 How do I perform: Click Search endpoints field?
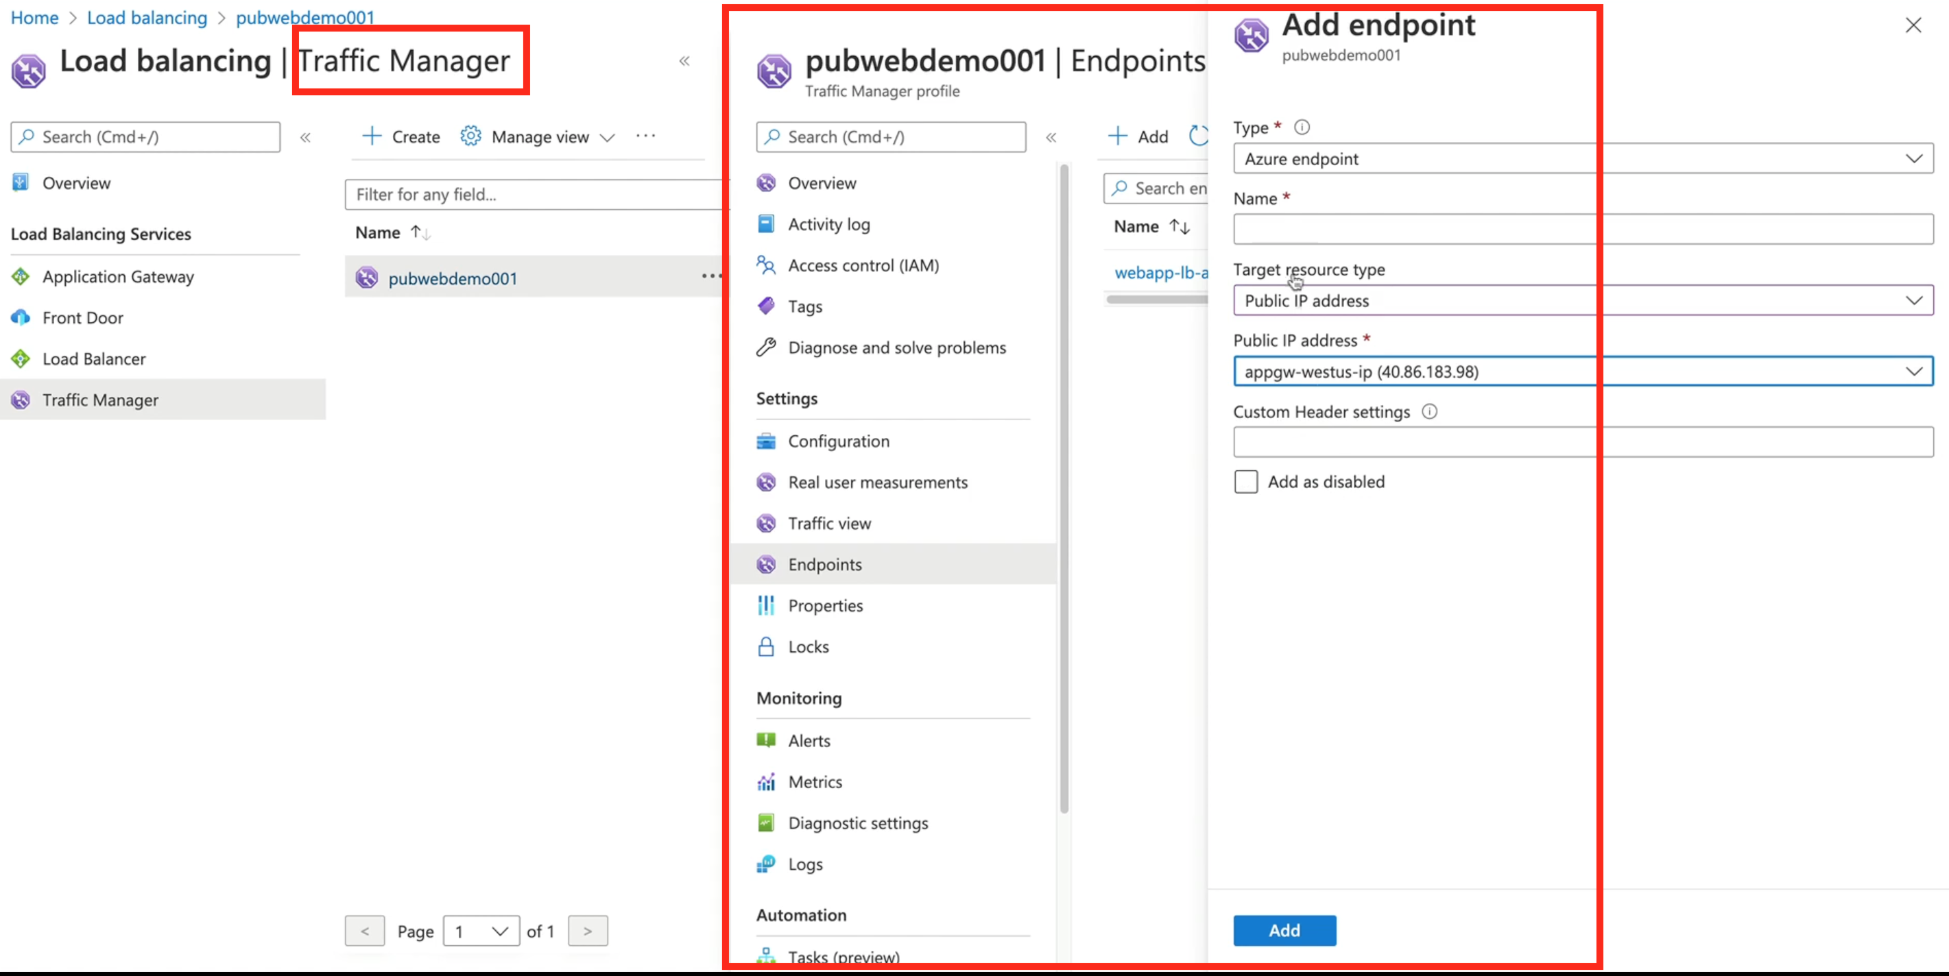pyautogui.click(x=1156, y=188)
